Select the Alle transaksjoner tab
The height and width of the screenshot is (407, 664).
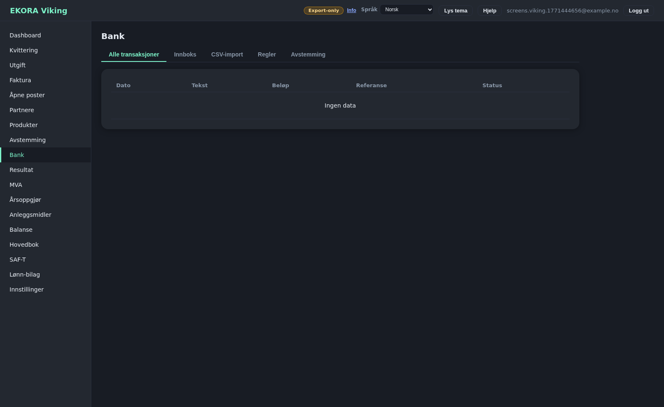click(134, 54)
